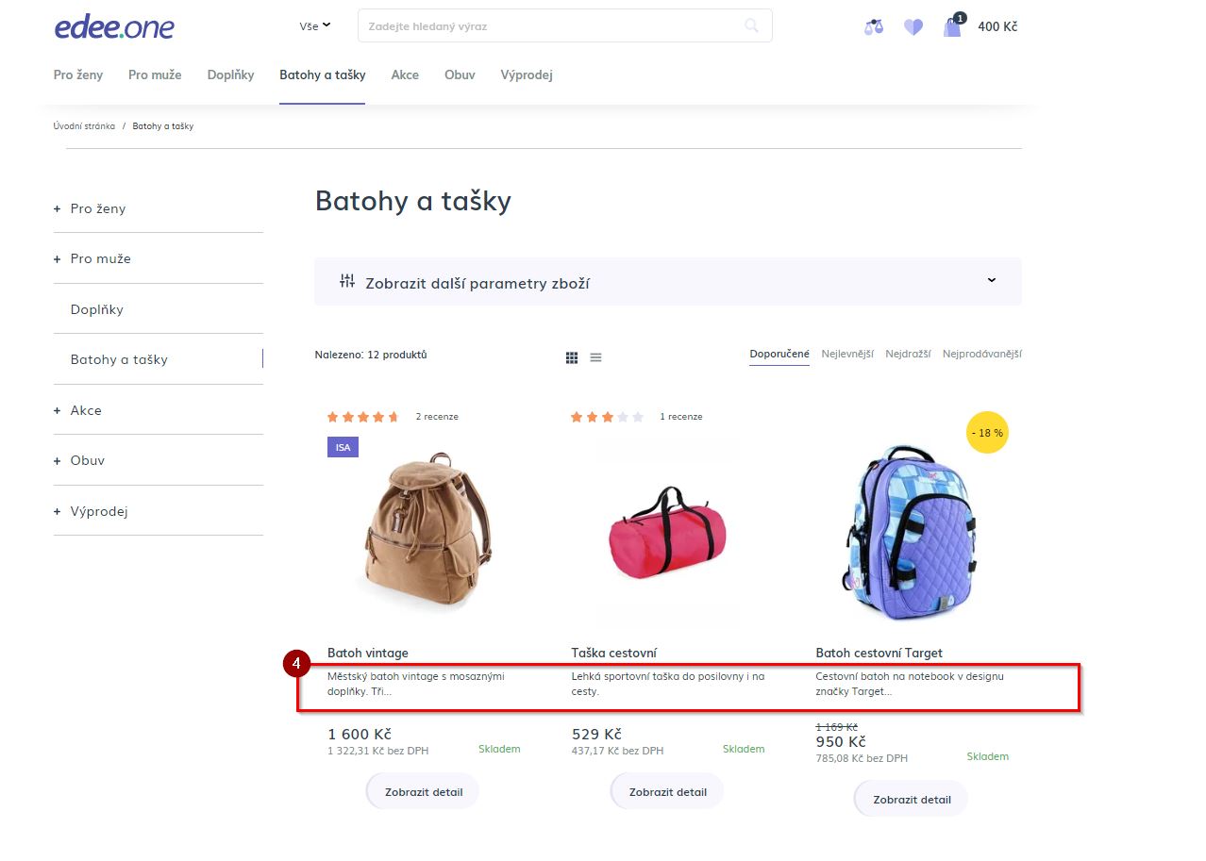
Task: Sort products by Nejdražší
Action: tap(908, 355)
